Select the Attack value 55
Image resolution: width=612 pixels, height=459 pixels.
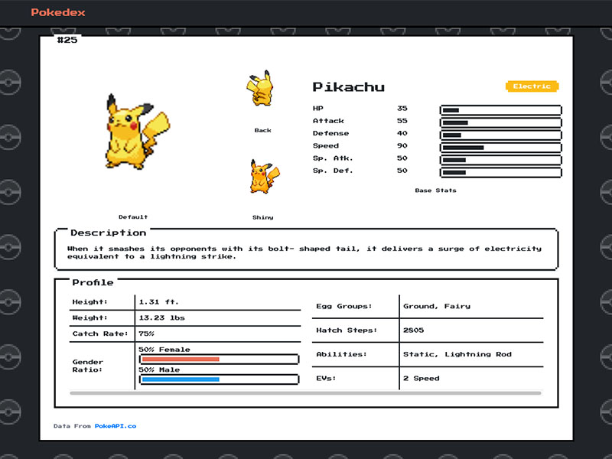402,121
